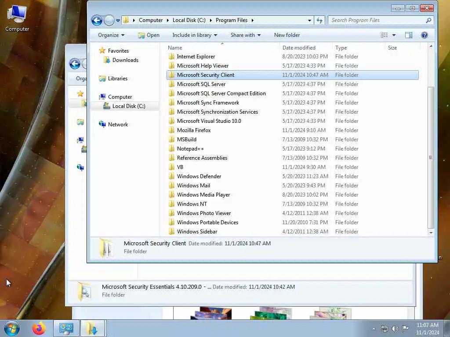Viewport: 450px width, 337px height.
Task: Select Microsoft Synchronization Services folder icon
Action: click(x=172, y=112)
